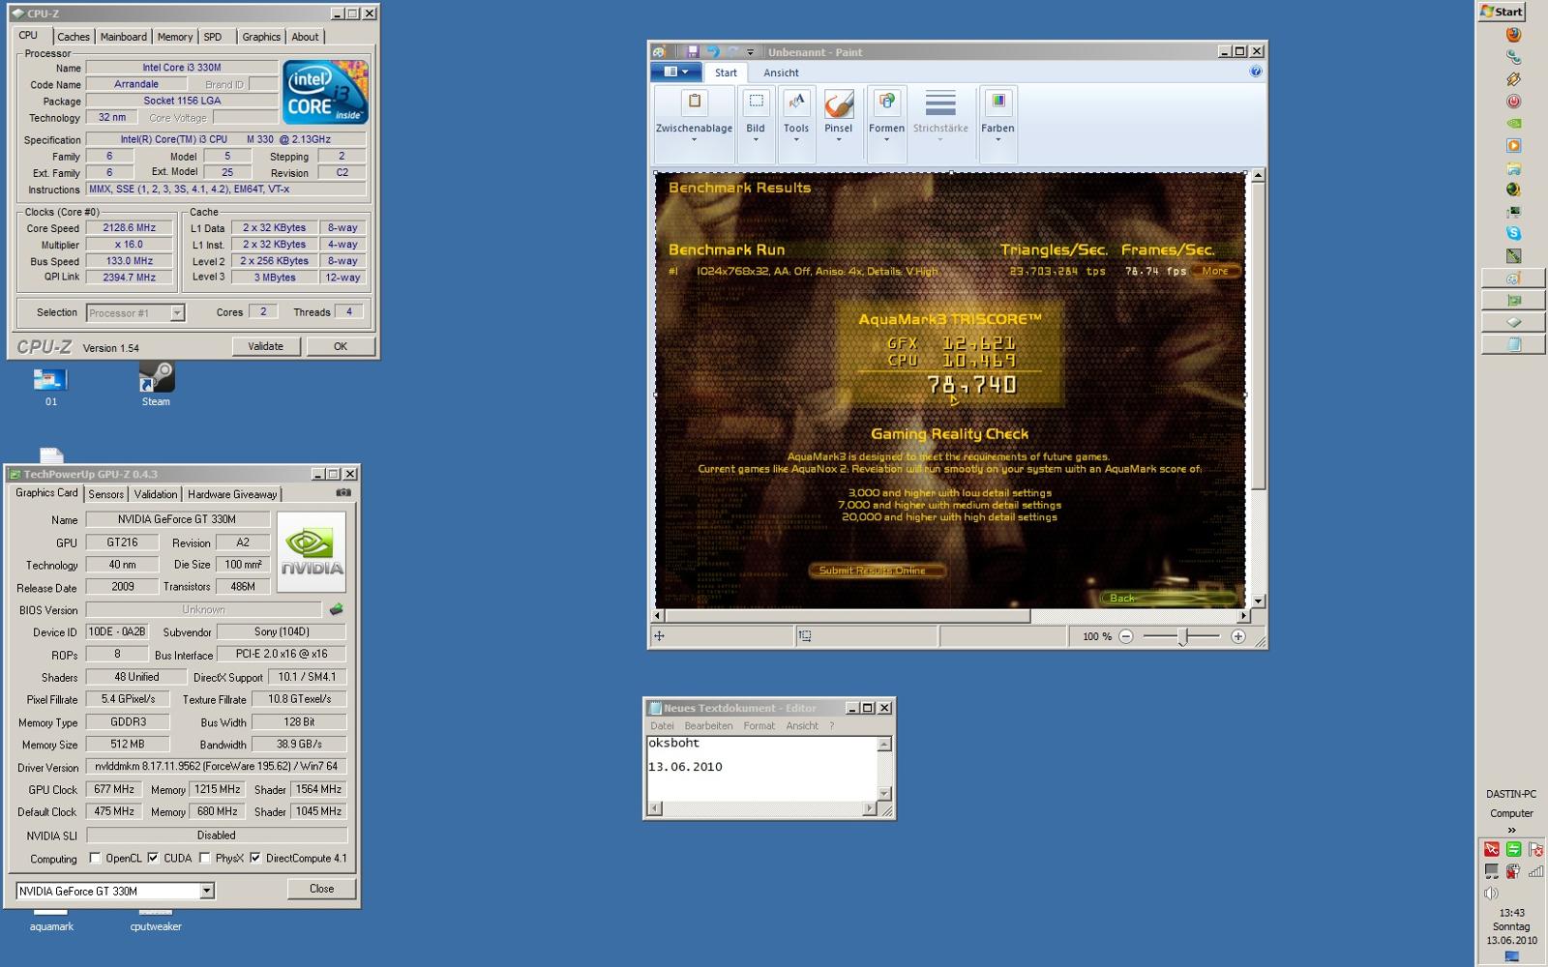
Task: Open the Hardware Giveaway tab in GPU-Z
Action: coord(232,494)
